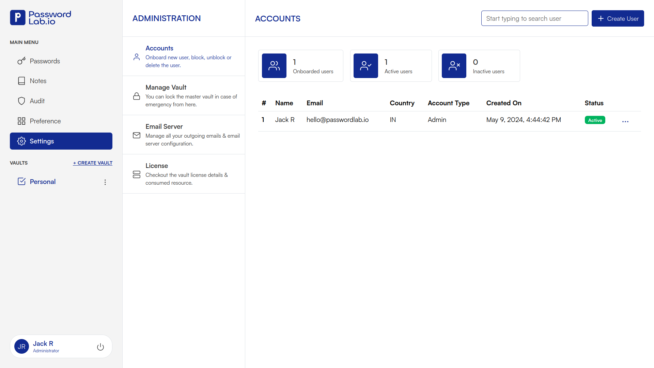Viewport: 654px width, 368px height.
Task: Click the power logout icon
Action: click(x=100, y=347)
